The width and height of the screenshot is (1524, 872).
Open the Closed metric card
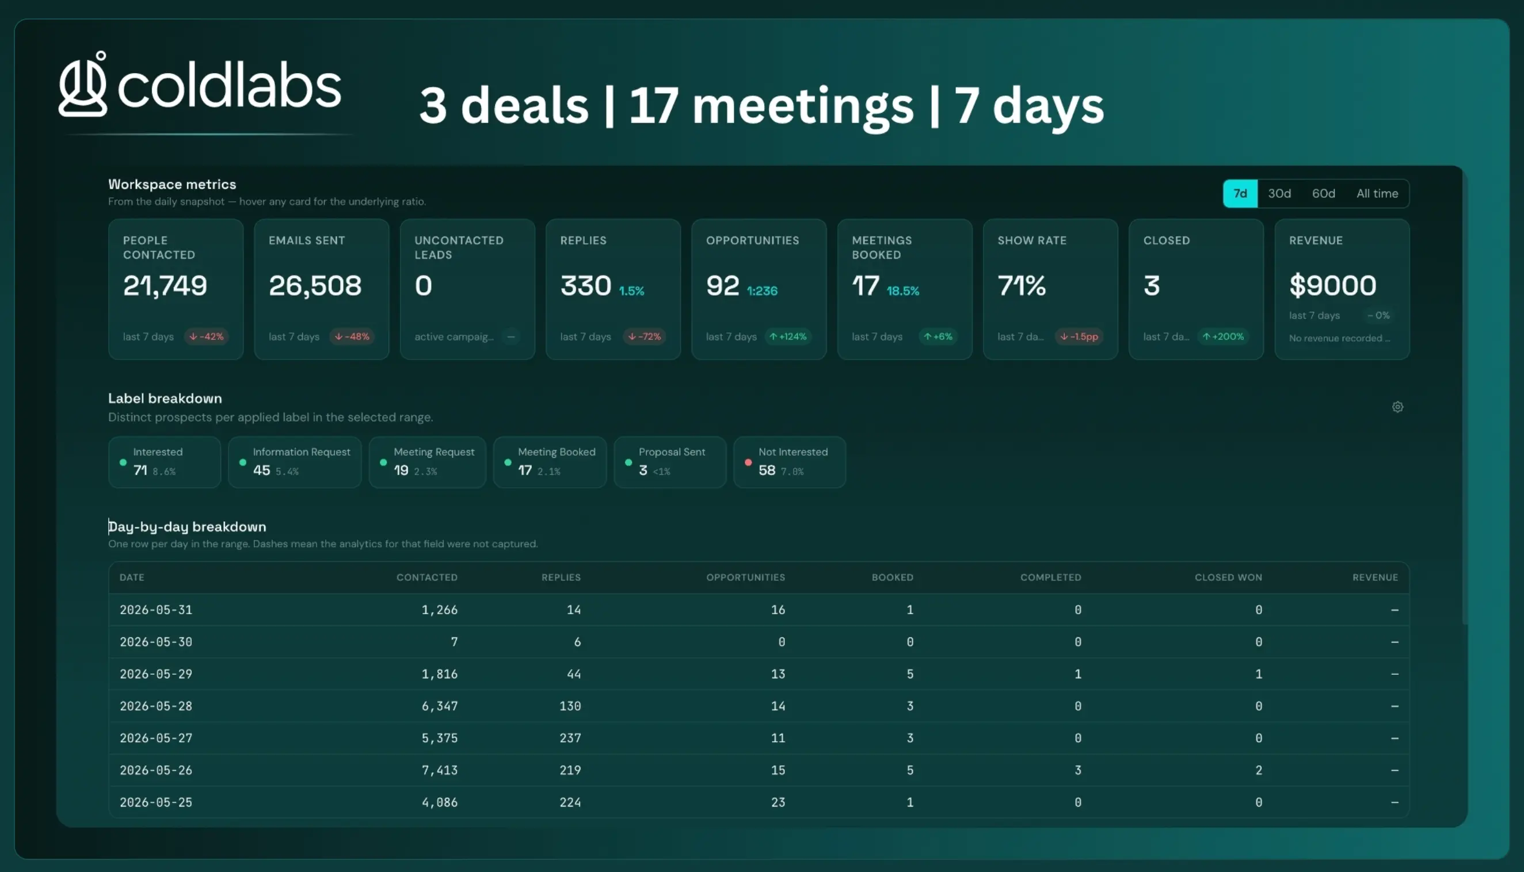click(x=1196, y=289)
